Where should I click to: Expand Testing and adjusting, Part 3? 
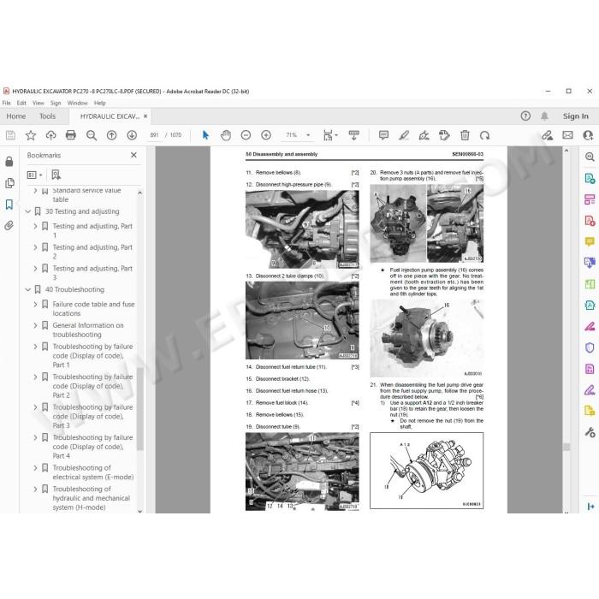(36, 269)
